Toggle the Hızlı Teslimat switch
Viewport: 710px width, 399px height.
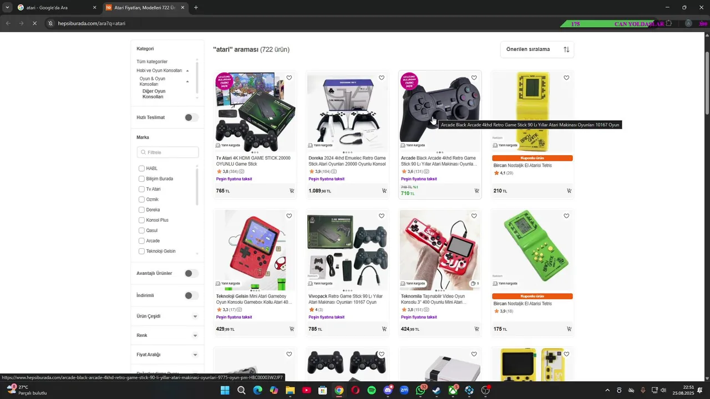[x=191, y=117]
